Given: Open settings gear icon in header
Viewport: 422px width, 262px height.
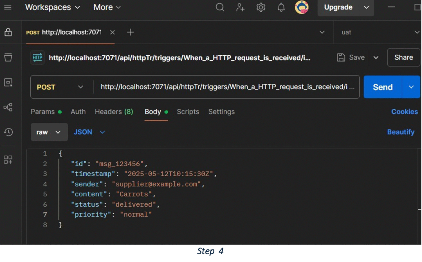Looking at the screenshot, I should click(x=261, y=7).
